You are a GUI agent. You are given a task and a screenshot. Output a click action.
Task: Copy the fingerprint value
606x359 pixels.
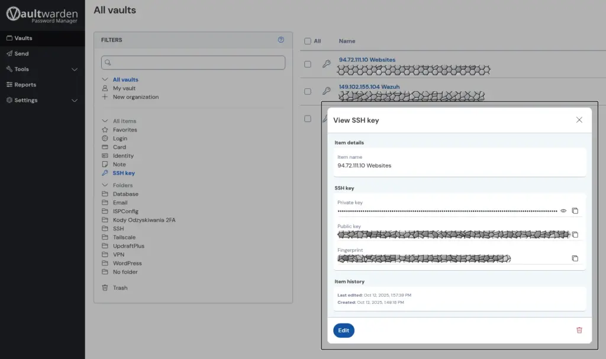[575, 258]
